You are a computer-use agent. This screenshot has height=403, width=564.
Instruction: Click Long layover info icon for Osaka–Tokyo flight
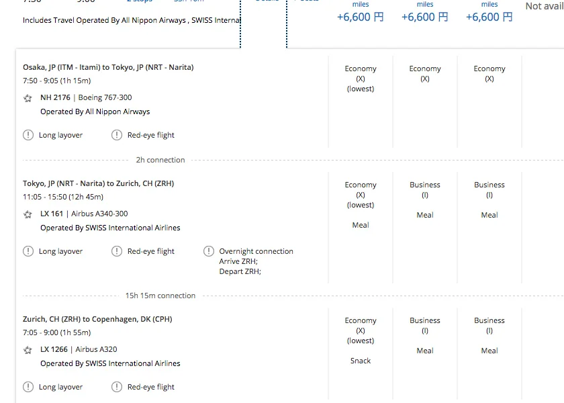[28, 135]
